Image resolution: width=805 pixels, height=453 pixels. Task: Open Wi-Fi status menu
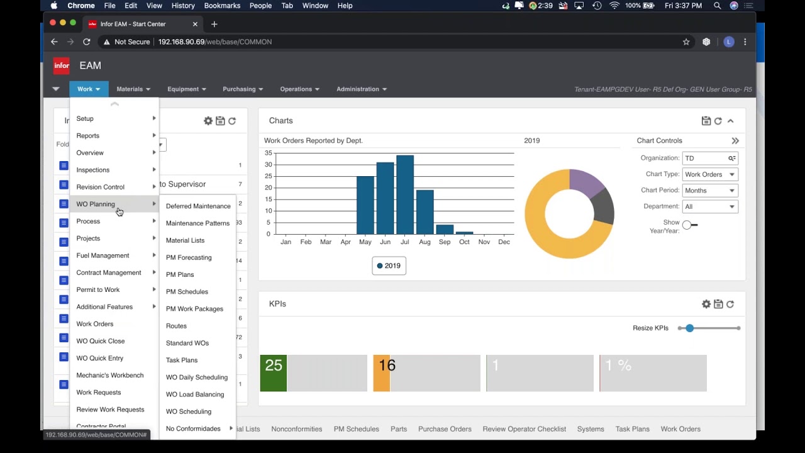pos(614,6)
